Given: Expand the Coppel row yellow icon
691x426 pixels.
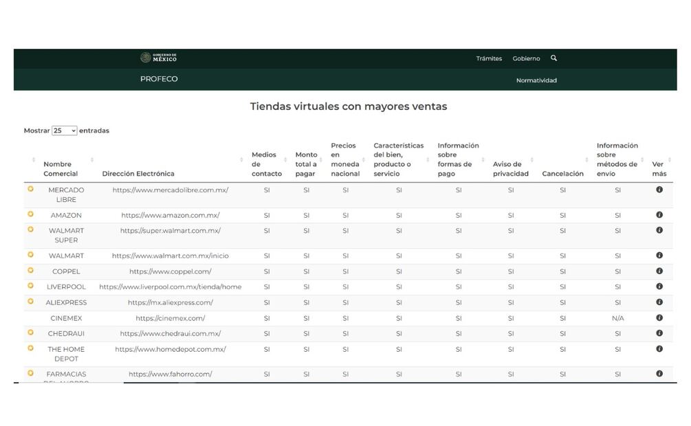Looking at the screenshot, I should click(x=30, y=271).
